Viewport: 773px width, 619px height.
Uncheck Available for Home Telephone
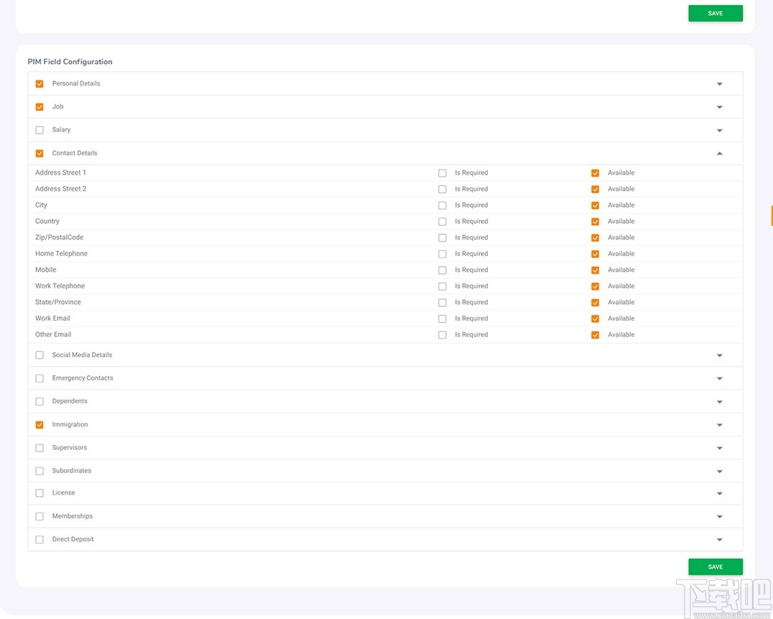pos(595,254)
